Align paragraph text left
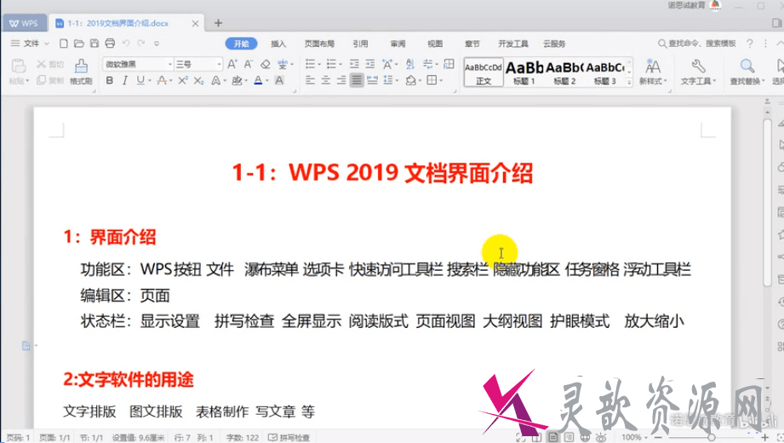This screenshot has width=784, height=443. click(310, 80)
